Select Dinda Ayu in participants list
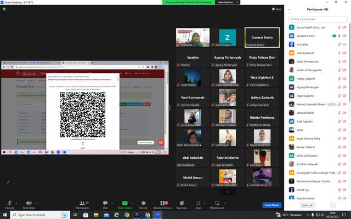This screenshot has width=351, height=219. click(318, 190)
